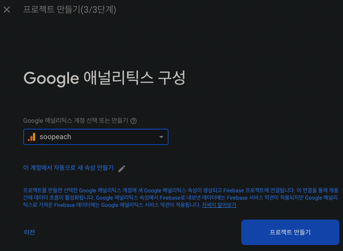Open help icon next to analytics account label

tap(134, 121)
